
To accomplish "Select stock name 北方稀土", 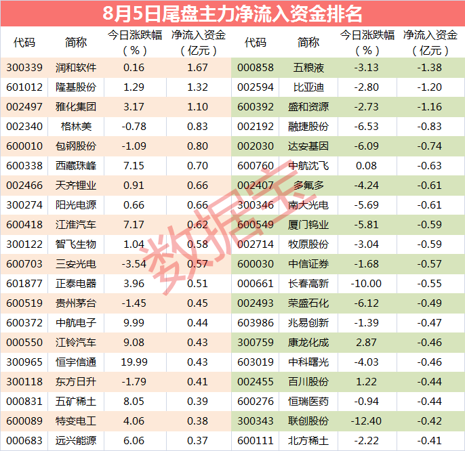I will [308, 441].
